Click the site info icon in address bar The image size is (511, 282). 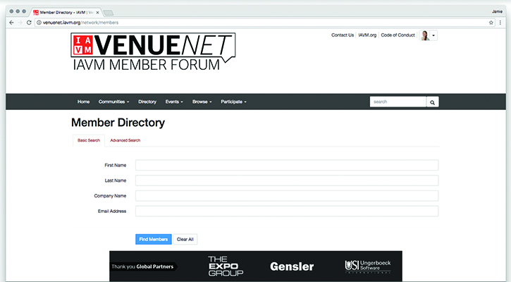coord(39,23)
